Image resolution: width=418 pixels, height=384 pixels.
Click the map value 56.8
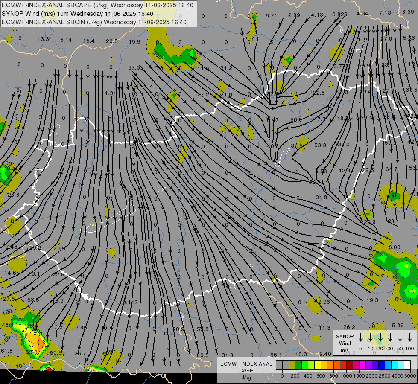(296, 119)
